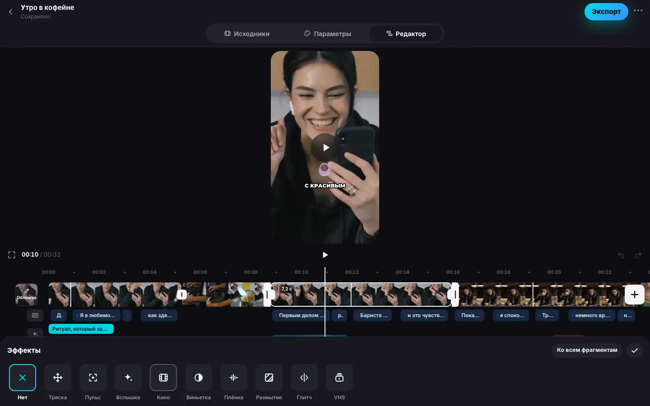The image size is (650, 406).
Task: Select the 'и это чувств...' caption chip
Action: point(425,315)
